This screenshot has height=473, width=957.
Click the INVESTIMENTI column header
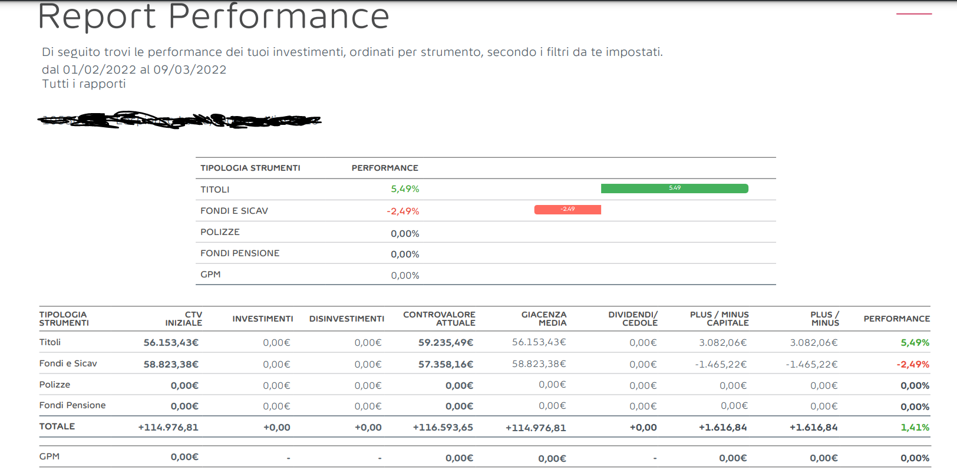[262, 319]
